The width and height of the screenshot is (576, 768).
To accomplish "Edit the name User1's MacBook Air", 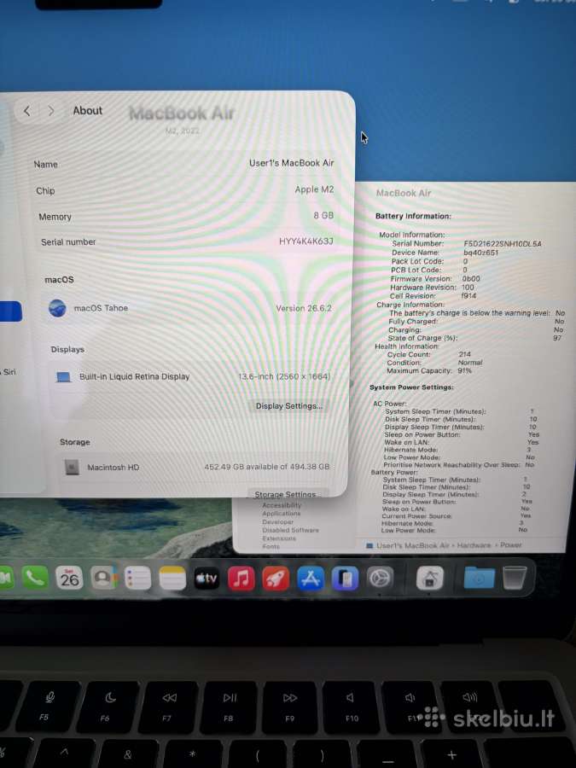I will pos(292,163).
